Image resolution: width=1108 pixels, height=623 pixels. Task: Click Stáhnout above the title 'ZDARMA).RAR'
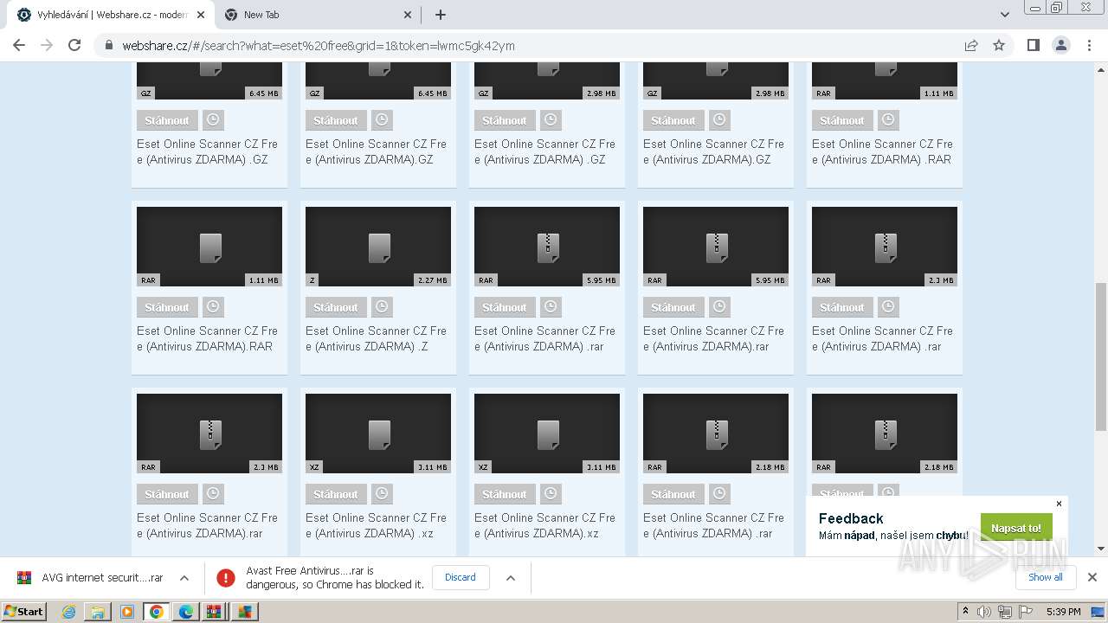(x=166, y=307)
